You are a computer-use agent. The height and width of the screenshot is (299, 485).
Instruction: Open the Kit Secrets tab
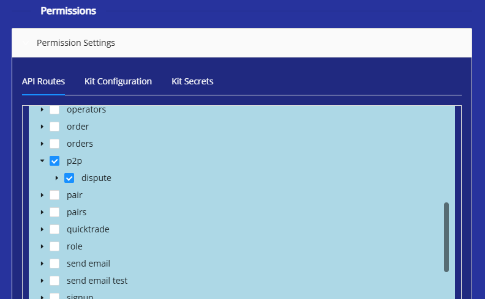192,81
